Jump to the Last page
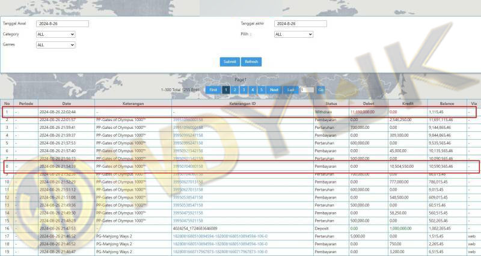This screenshot has width=481, height=256. point(291,89)
